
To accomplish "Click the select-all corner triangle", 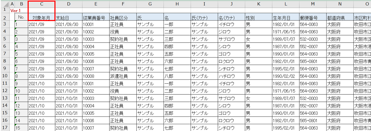I will coord(4,4).
